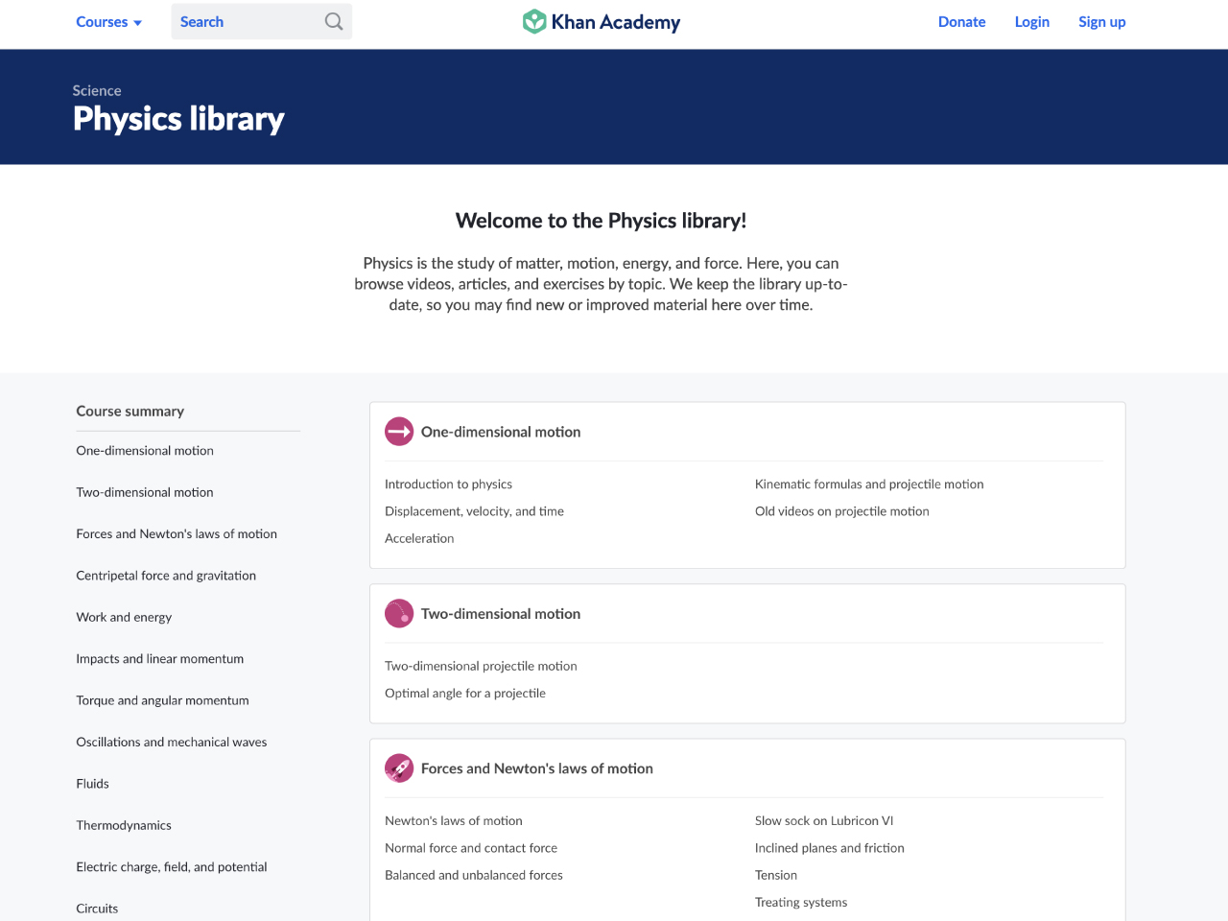
Task: Open Acceleration lesson
Action: 419,538
